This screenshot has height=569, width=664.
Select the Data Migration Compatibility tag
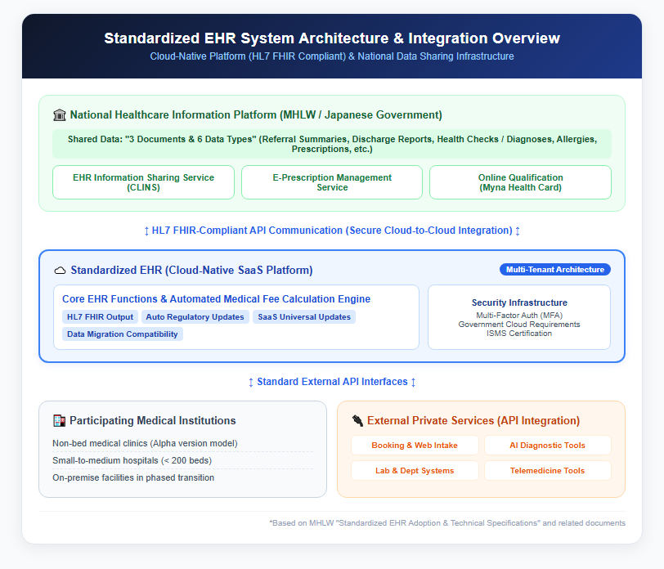(123, 334)
